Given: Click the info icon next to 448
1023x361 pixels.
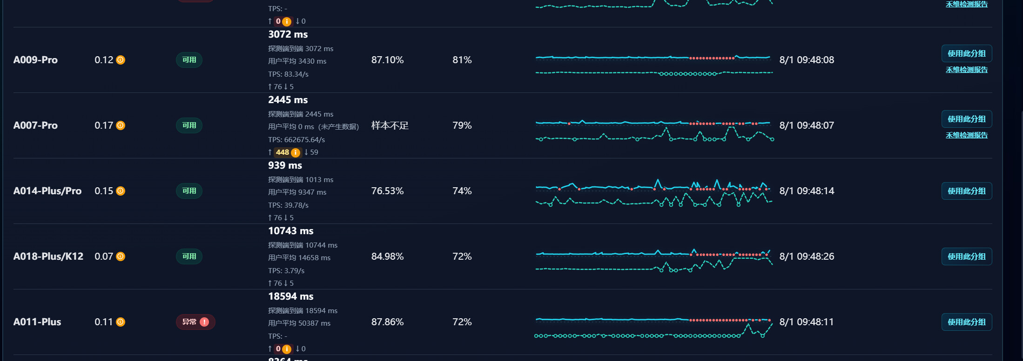Looking at the screenshot, I should (296, 152).
